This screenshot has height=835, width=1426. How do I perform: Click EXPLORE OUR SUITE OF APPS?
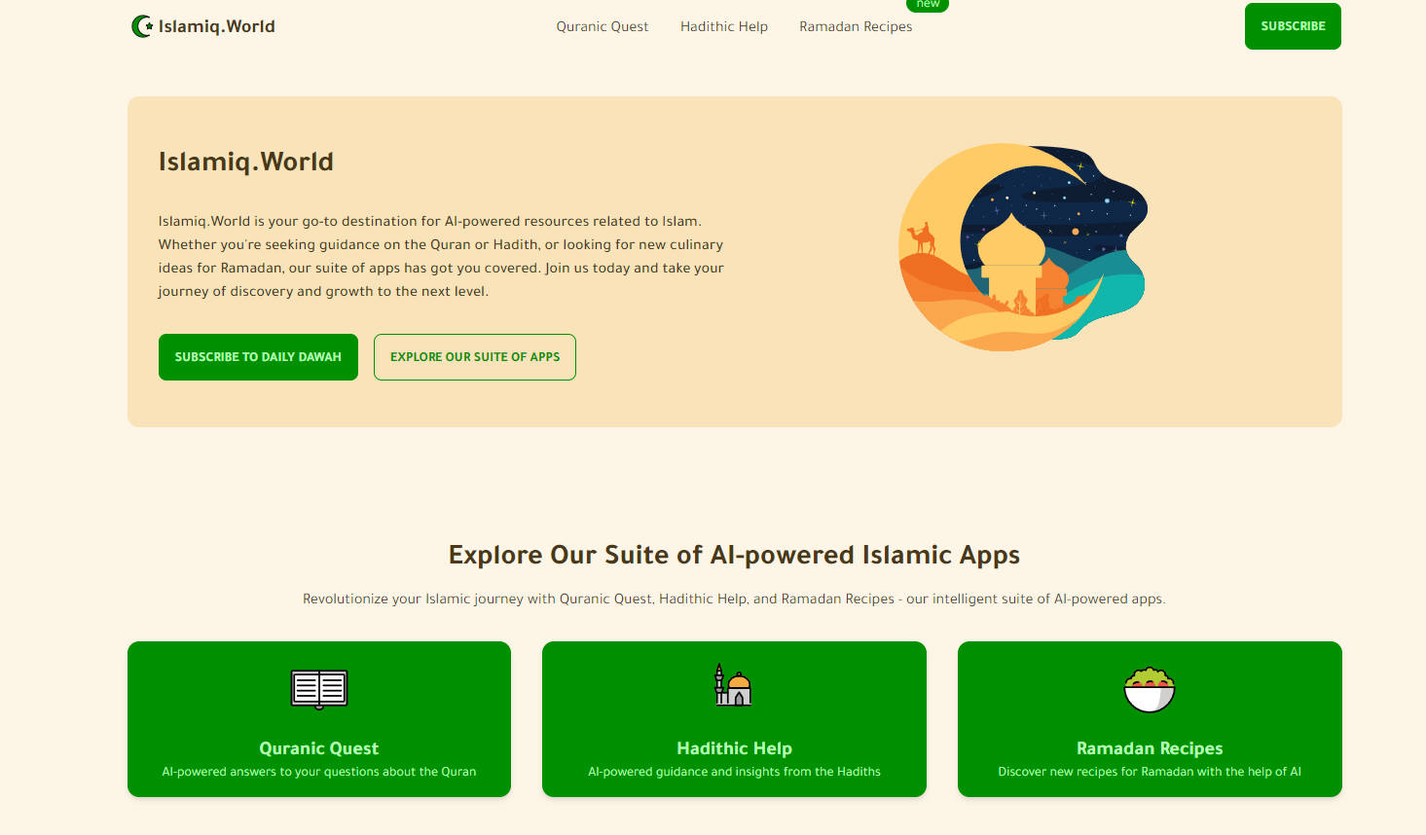pos(474,357)
